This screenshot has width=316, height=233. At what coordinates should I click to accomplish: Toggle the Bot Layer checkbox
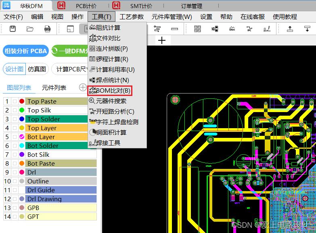[x=15, y=137]
